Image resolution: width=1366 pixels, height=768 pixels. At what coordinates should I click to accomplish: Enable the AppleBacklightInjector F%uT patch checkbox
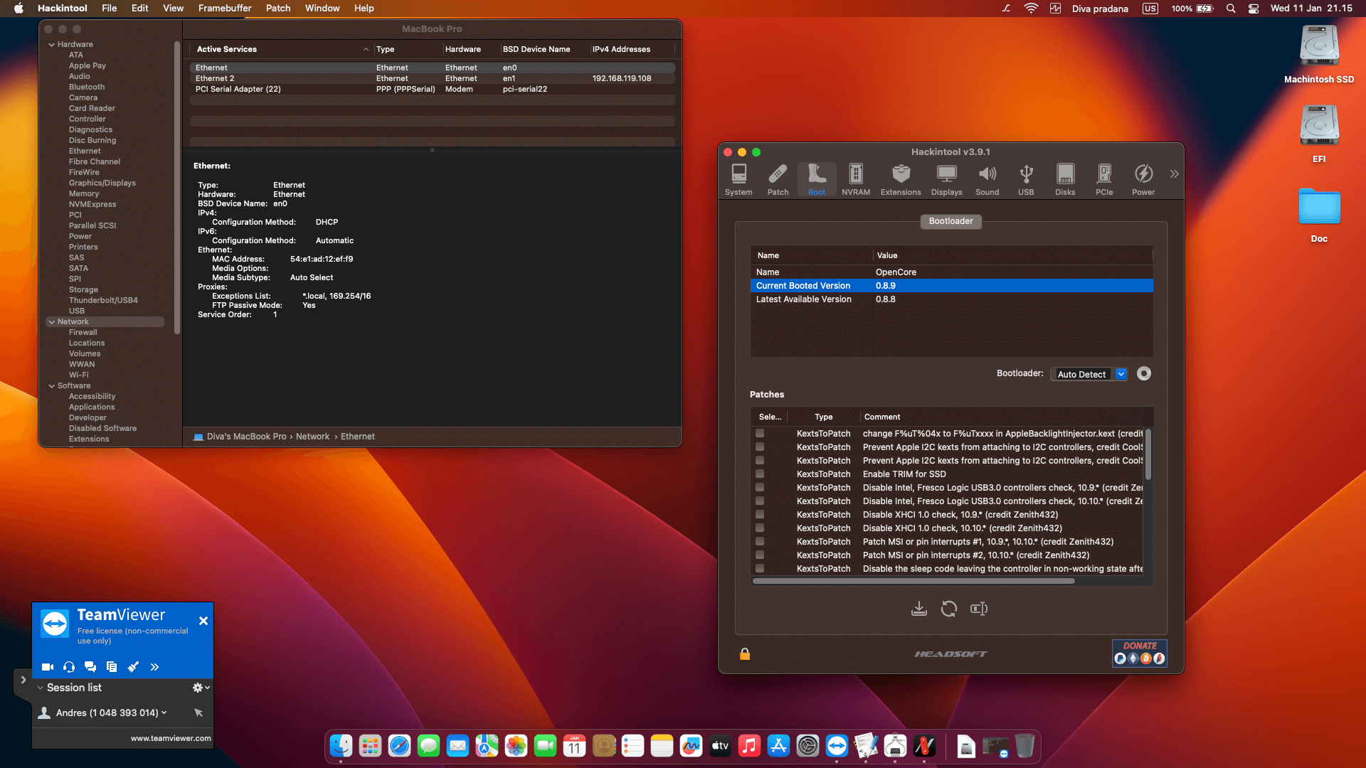pyautogui.click(x=760, y=433)
